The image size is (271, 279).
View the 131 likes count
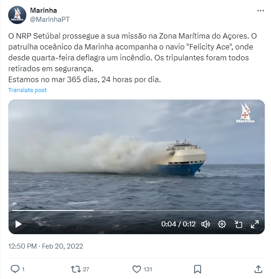(x=148, y=269)
